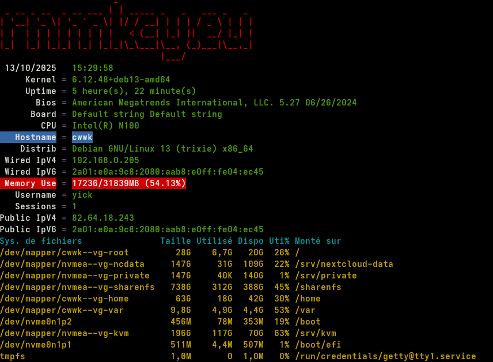Click the Monté sur column header
Screen dimensions: 493x362
[x=318, y=241]
